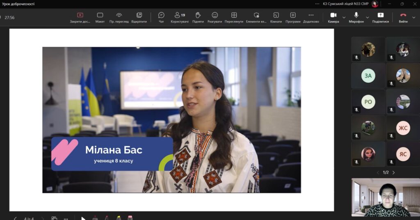The height and width of the screenshot is (220, 420).
Task: Open the Реагувати reactions menu
Action: [215, 17]
